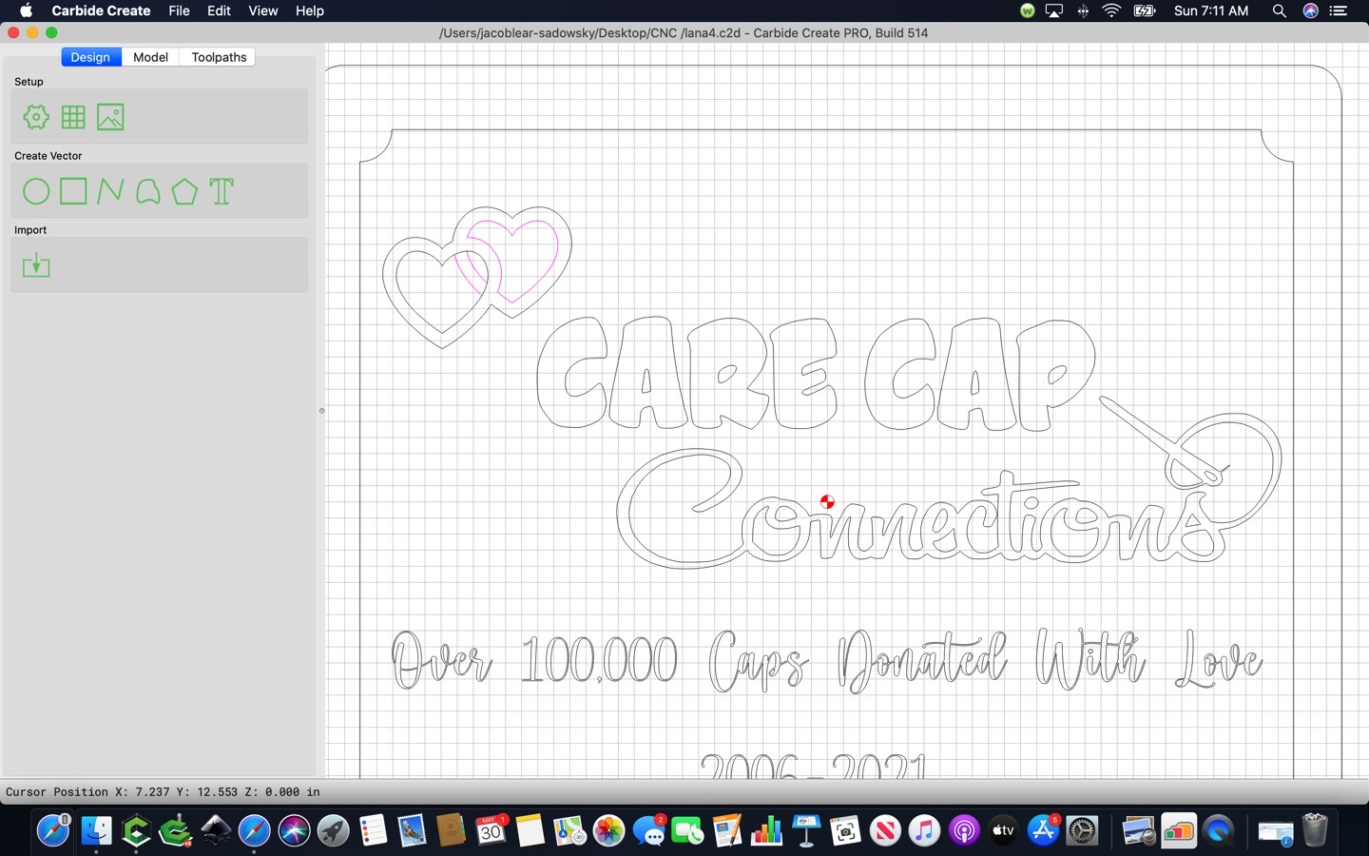Screen dimensions: 1369x856
Task: Open Spotlight search in menu bar
Action: [1279, 10]
